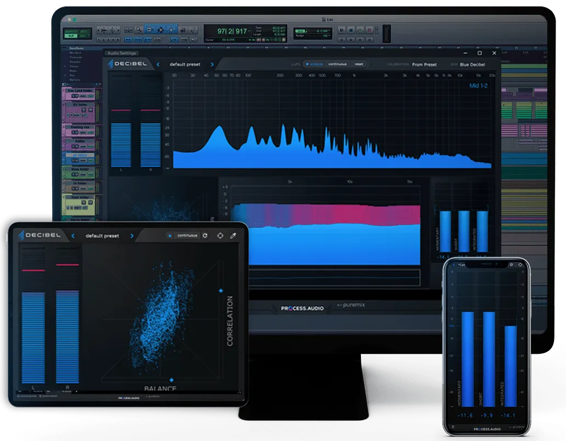The width and height of the screenshot is (566, 441).
Task: Tap the PROCESS.AUDIO logo on the phone
Action: tap(487, 429)
